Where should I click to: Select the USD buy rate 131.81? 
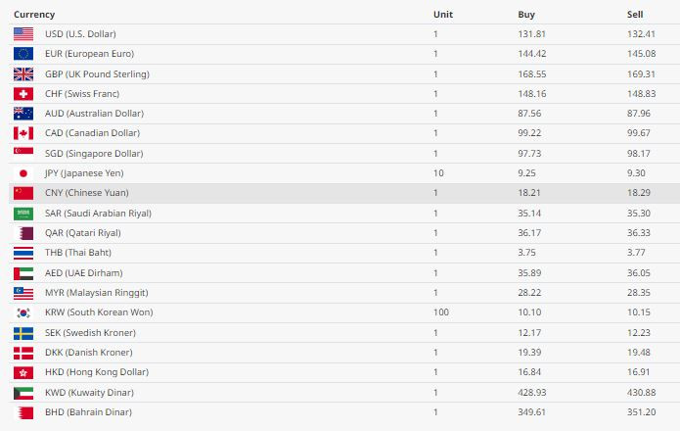(x=531, y=34)
